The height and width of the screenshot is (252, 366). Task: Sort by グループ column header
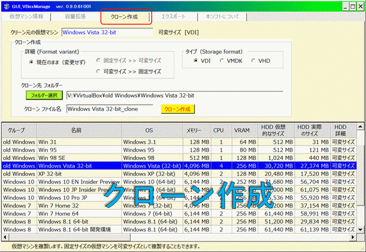tap(19, 130)
